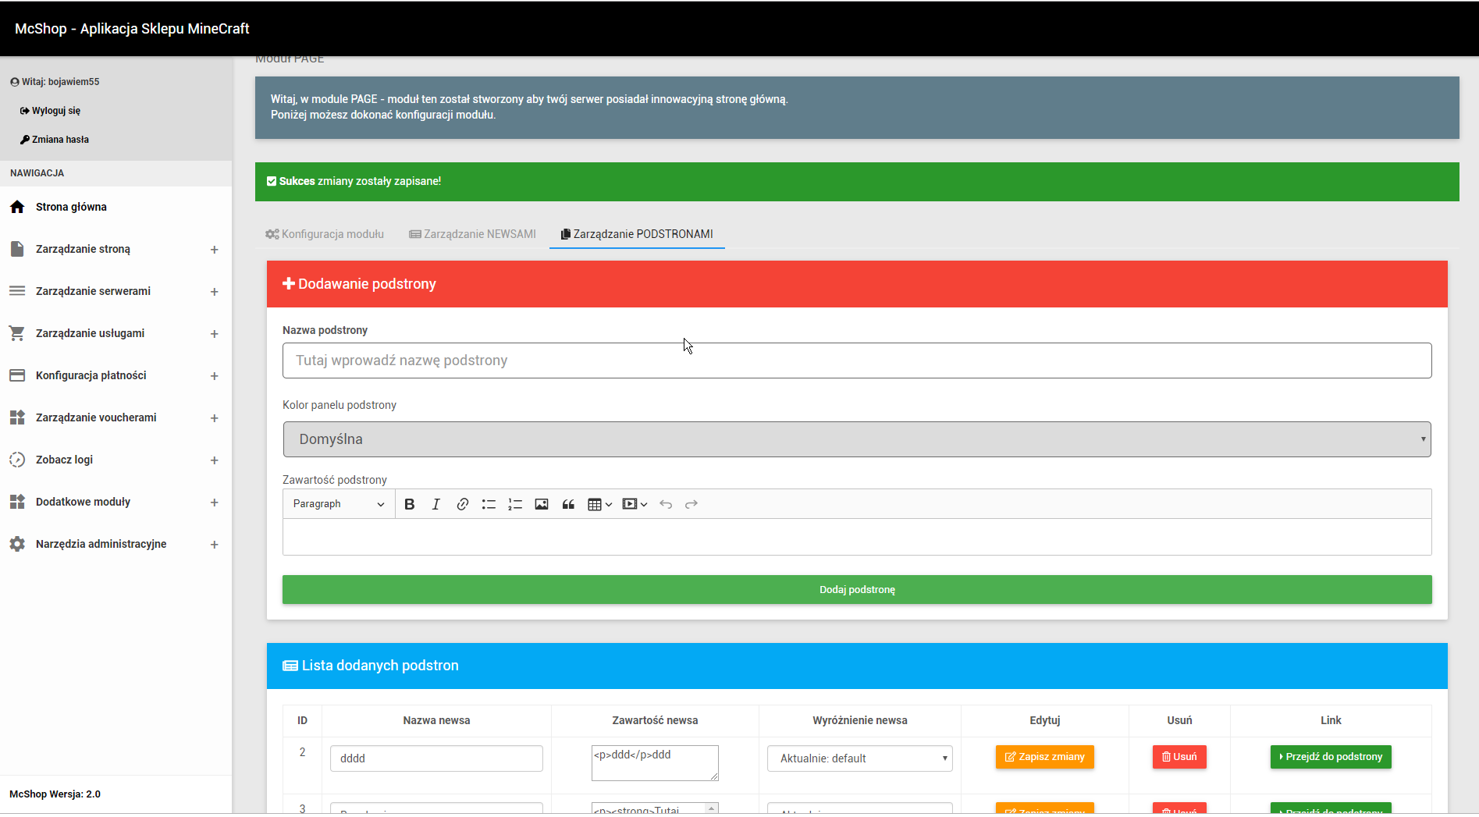Undo the last editor change
The image size is (1479, 817).
pos(666,504)
